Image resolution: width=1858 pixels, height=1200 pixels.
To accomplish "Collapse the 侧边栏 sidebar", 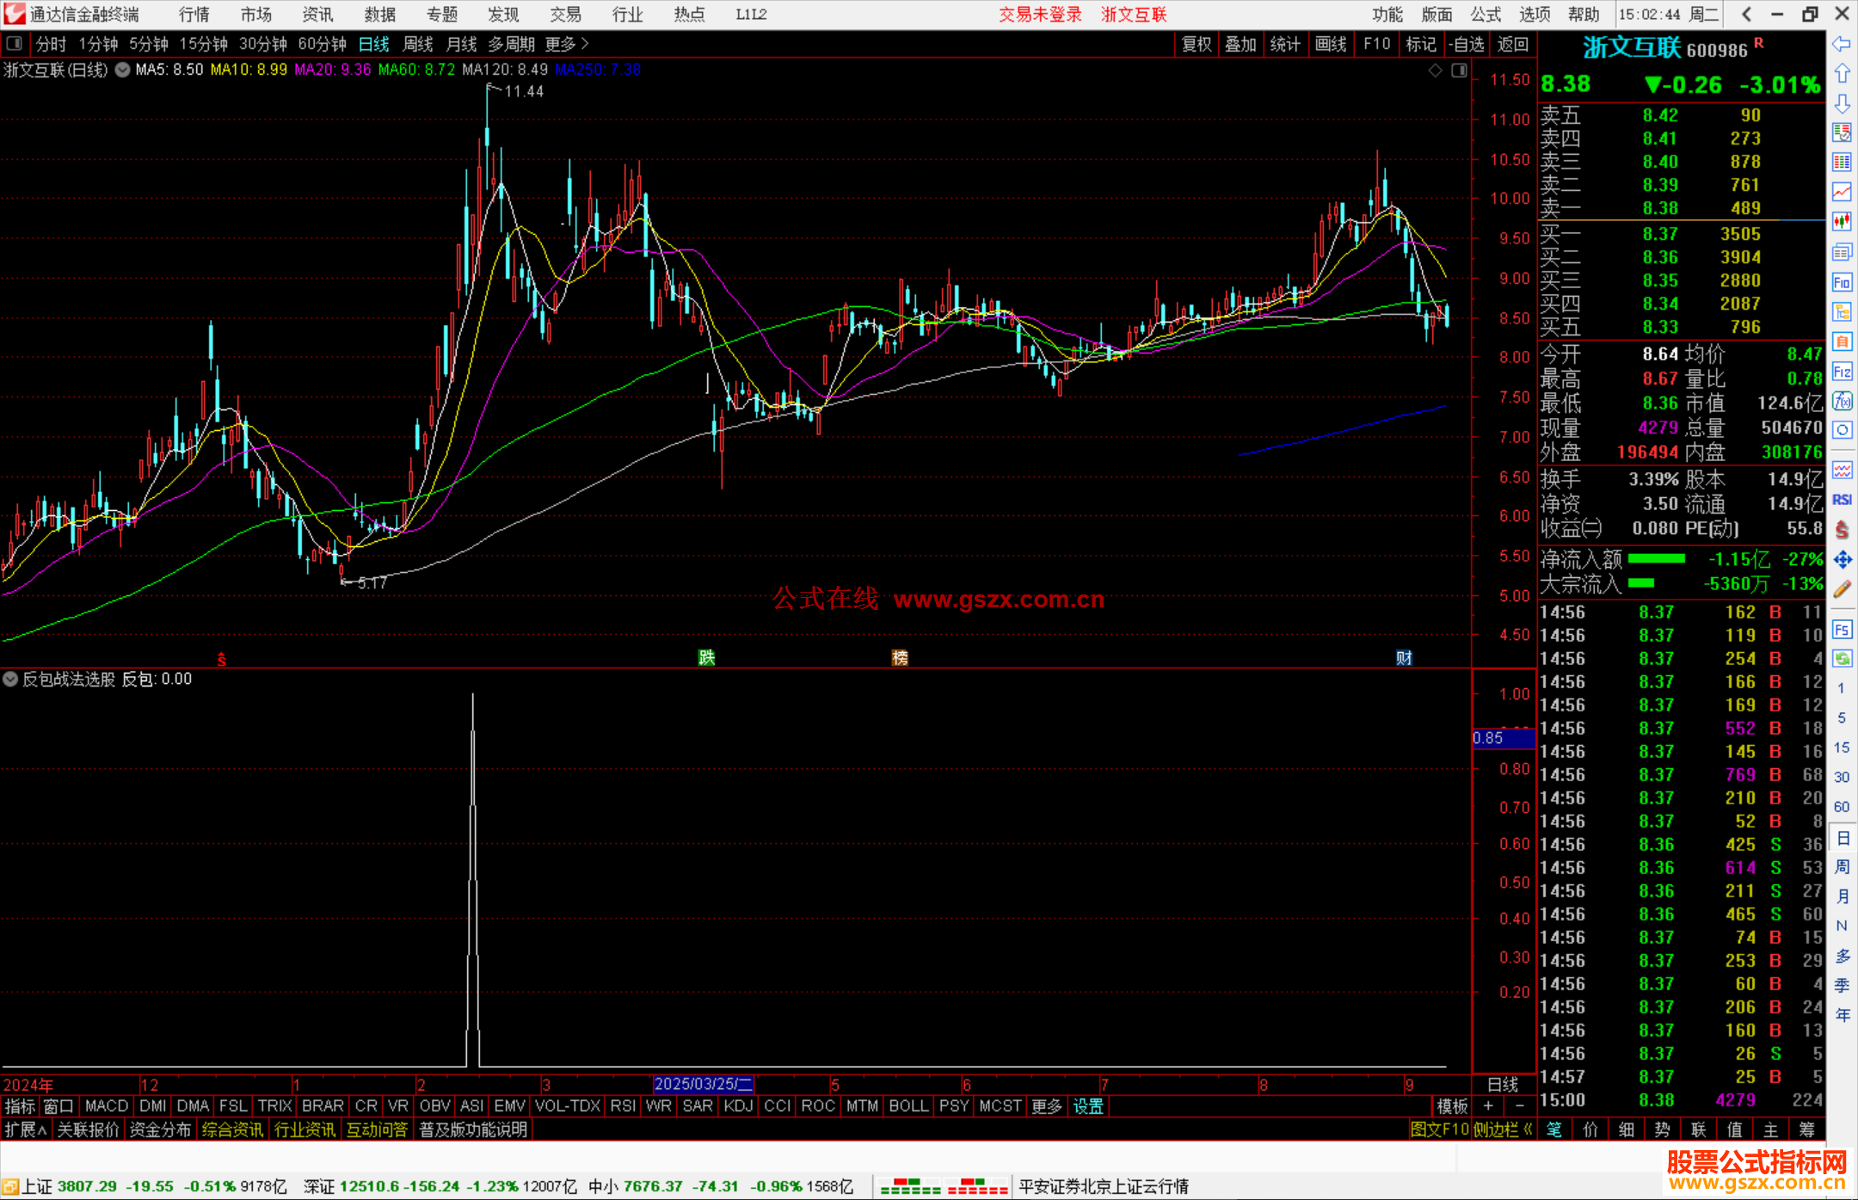I will point(1503,1129).
